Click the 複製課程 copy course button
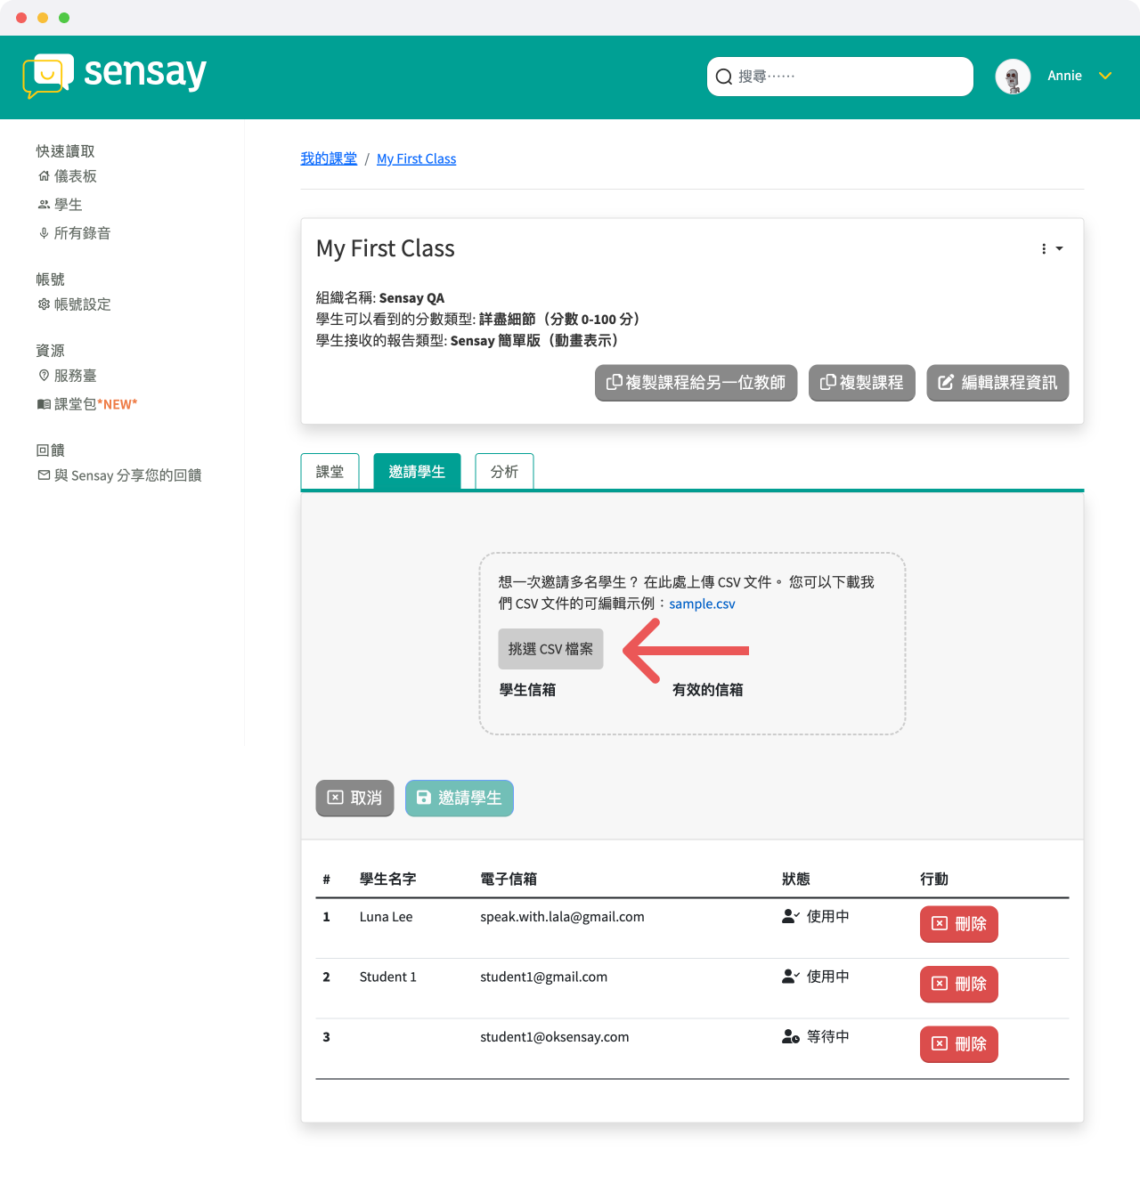Screen dimensions: 1140x1184 coord(861,383)
